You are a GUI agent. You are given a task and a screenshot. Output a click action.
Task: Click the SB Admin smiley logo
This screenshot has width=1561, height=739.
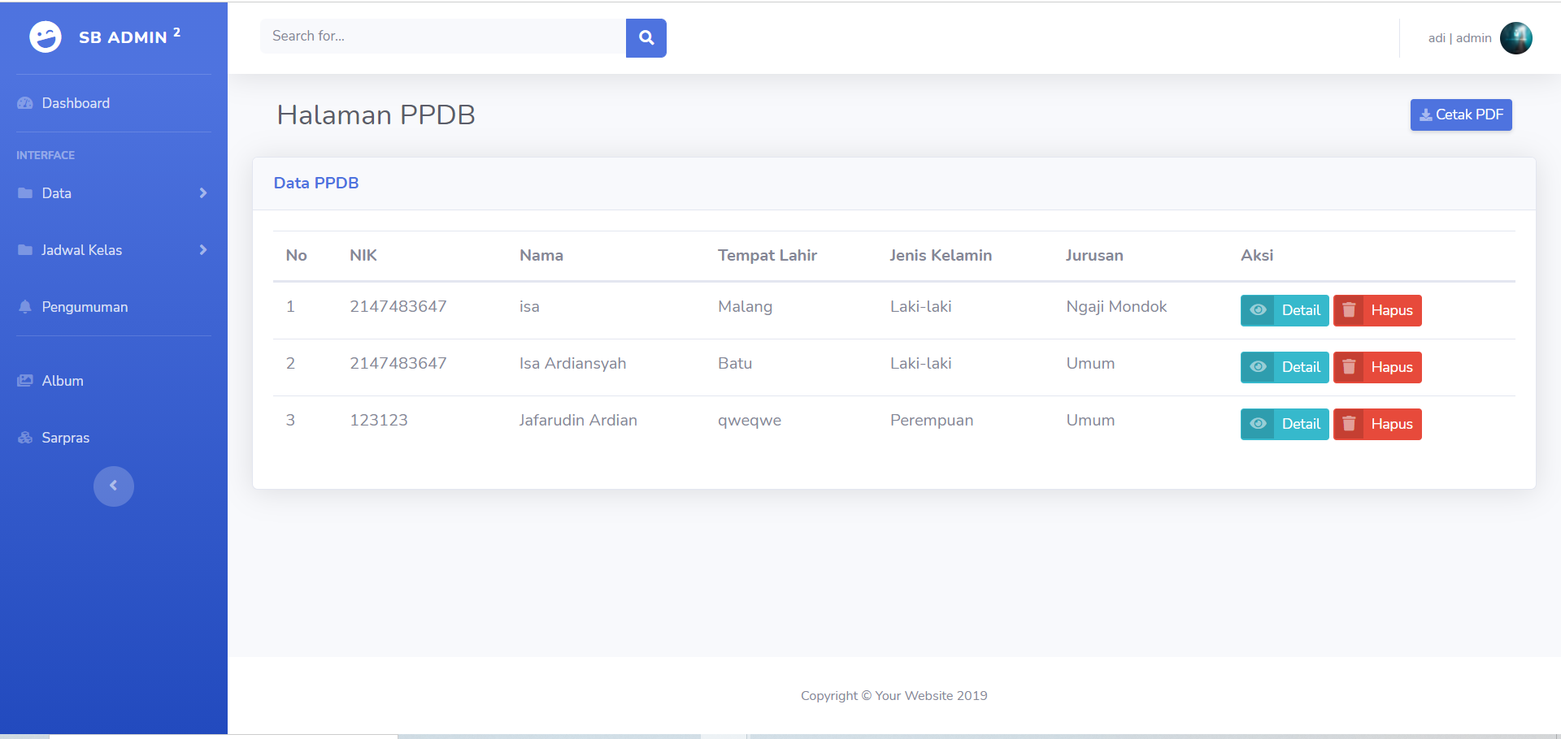[x=46, y=37]
